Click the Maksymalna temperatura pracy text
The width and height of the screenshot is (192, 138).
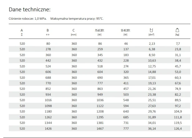pyautogui.click(x=77, y=19)
